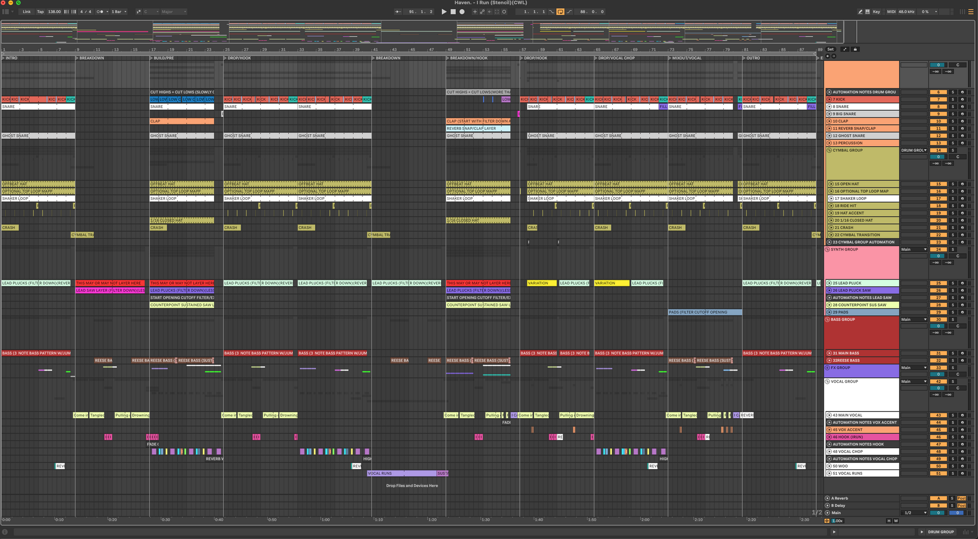Solo the 12 GHOST SNARE track
The height and width of the screenshot is (539, 978).
952,136
